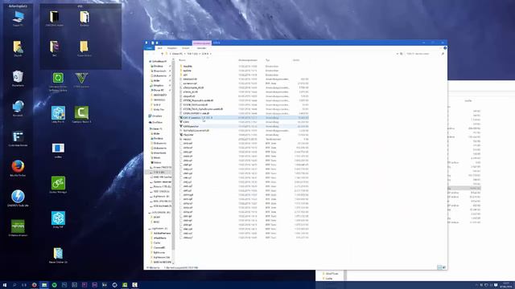Switch Explorer to large icons view
The width and height of the screenshot is (515, 289).
tap(443, 267)
